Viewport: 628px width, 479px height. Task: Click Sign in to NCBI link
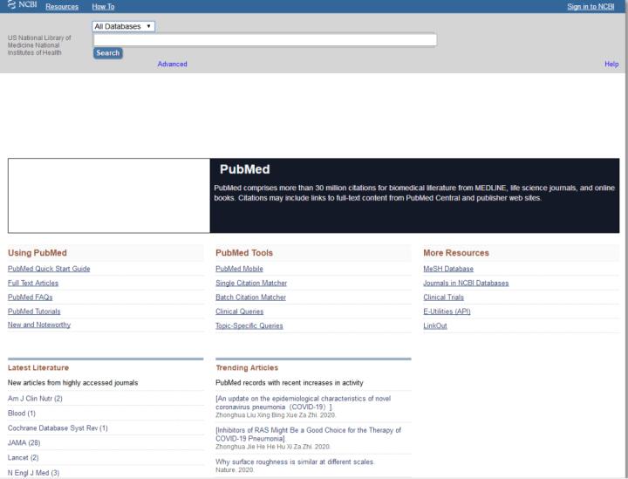(x=590, y=7)
